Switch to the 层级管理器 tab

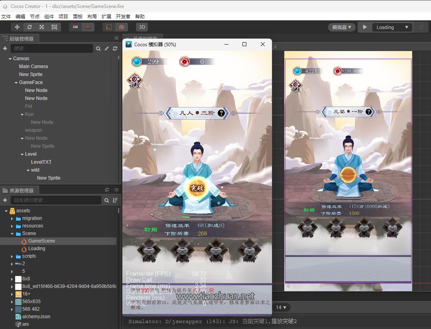tap(19, 39)
